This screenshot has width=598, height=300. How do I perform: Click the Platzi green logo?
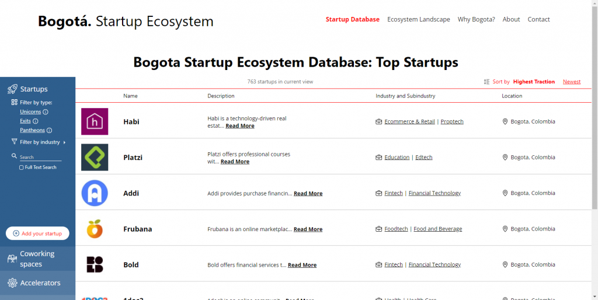click(x=95, y=157)
